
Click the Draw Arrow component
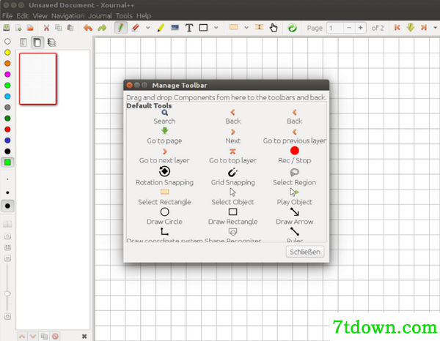pos(294,216)
